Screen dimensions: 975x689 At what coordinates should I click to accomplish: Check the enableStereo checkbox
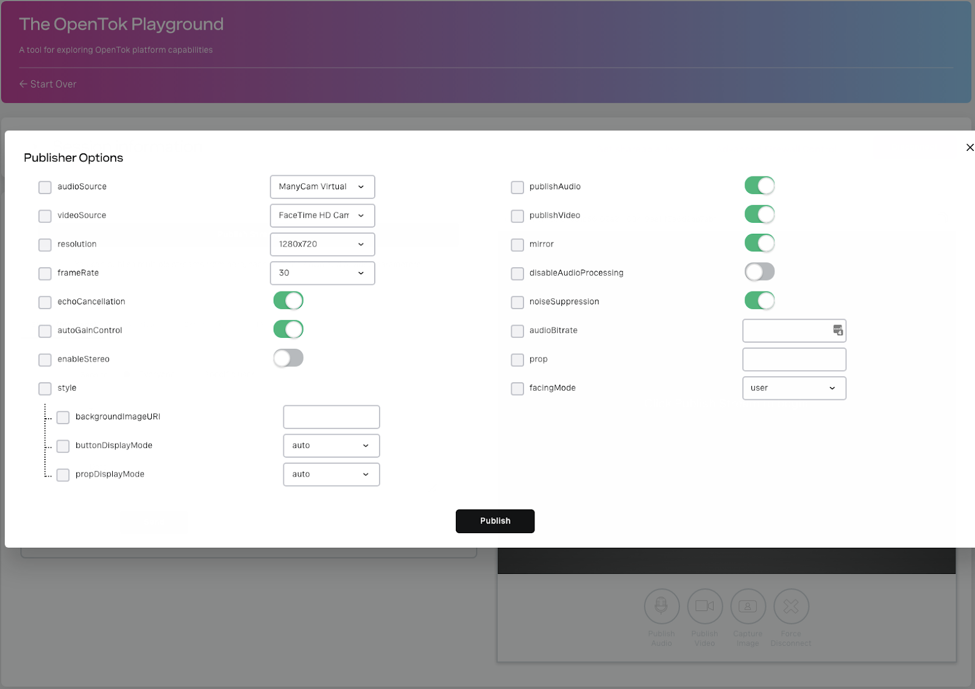(45, 360)
